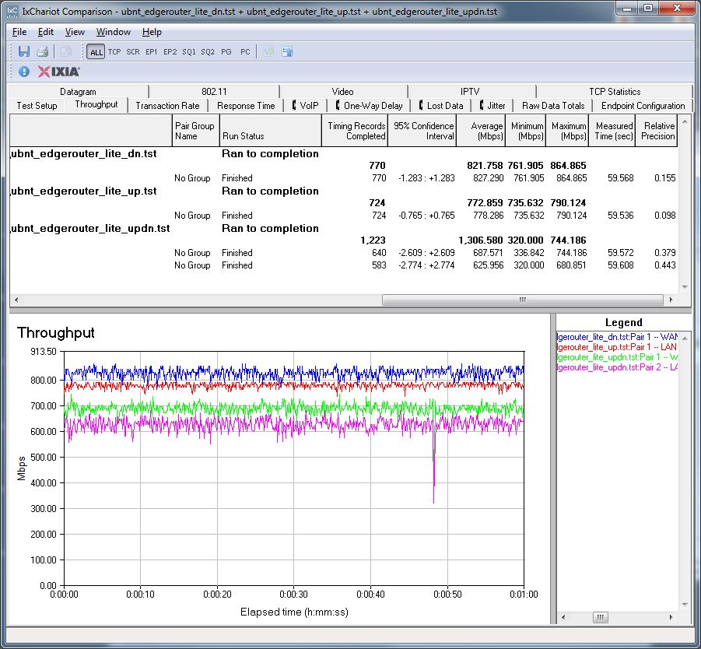Image resolution: width=701 pixels, height=649 pixels.
Task: Click the table's scroll down arrow
Action: pos(685,286)
